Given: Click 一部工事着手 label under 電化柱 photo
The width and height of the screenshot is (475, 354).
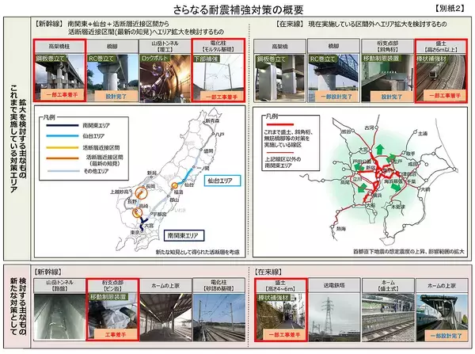Looking at the screenshot, I should coord(222,97).
